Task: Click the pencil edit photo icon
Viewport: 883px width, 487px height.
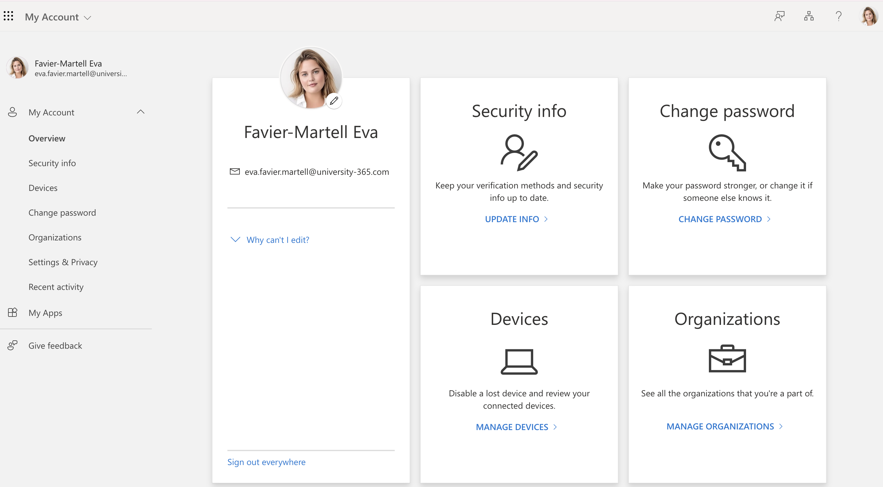Action: [334, 101]
